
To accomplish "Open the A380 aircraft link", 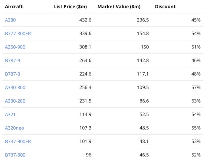I will click(10, 20).
